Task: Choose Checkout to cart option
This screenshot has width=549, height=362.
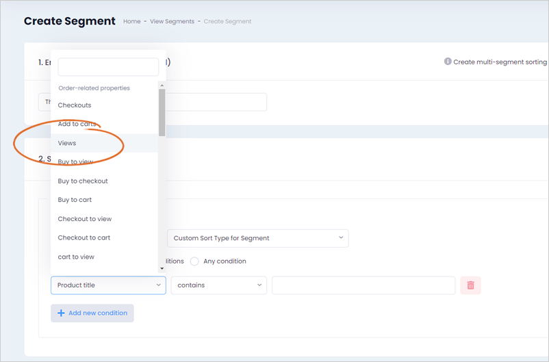Action: [104, 237]
